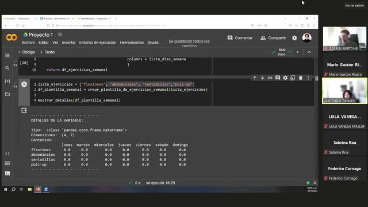368x207 pixels.
Task: Open Windows taskbar search
Action: click(x=13, y=189)
